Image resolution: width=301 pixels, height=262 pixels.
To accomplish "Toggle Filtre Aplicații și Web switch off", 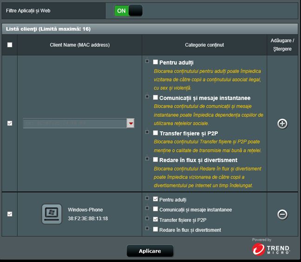I will [128, 11].
